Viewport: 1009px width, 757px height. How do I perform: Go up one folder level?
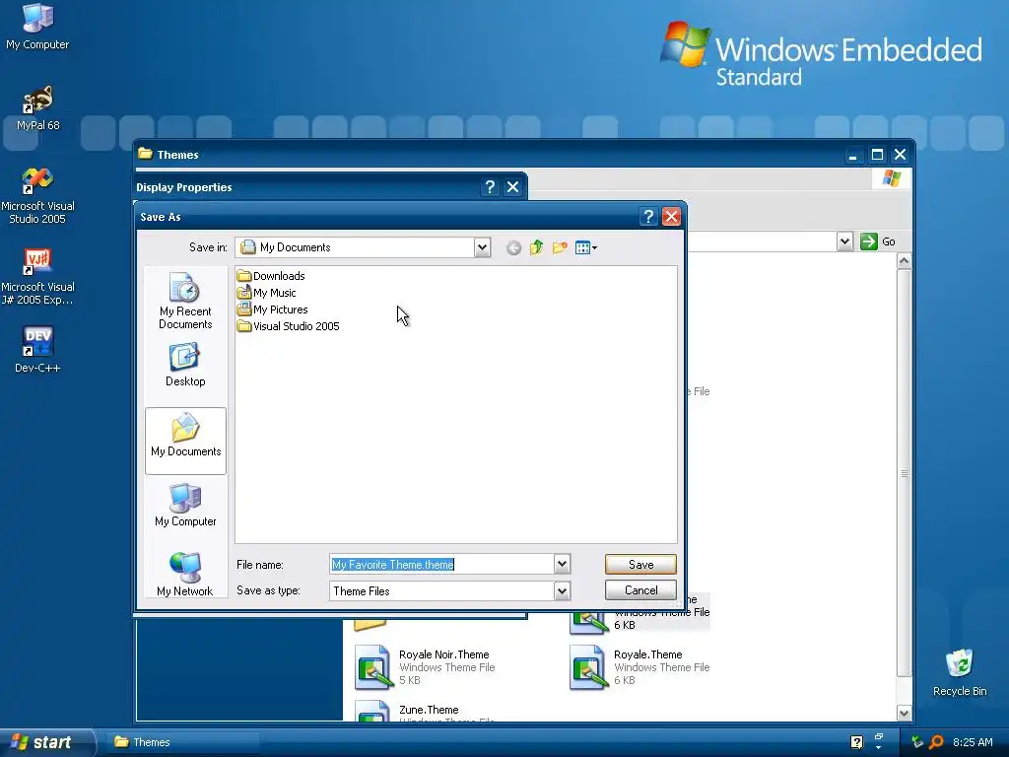[x=536, y=247]
